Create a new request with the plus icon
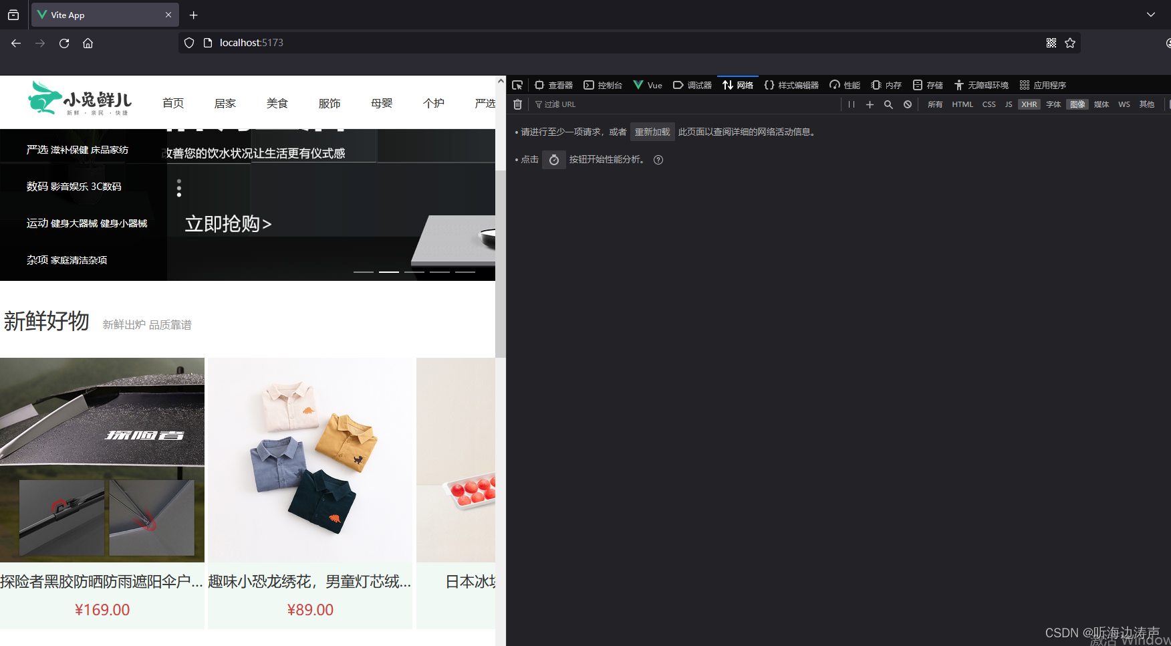The image size is (1171, 646). pyautogui.click(x=870, y=104)
